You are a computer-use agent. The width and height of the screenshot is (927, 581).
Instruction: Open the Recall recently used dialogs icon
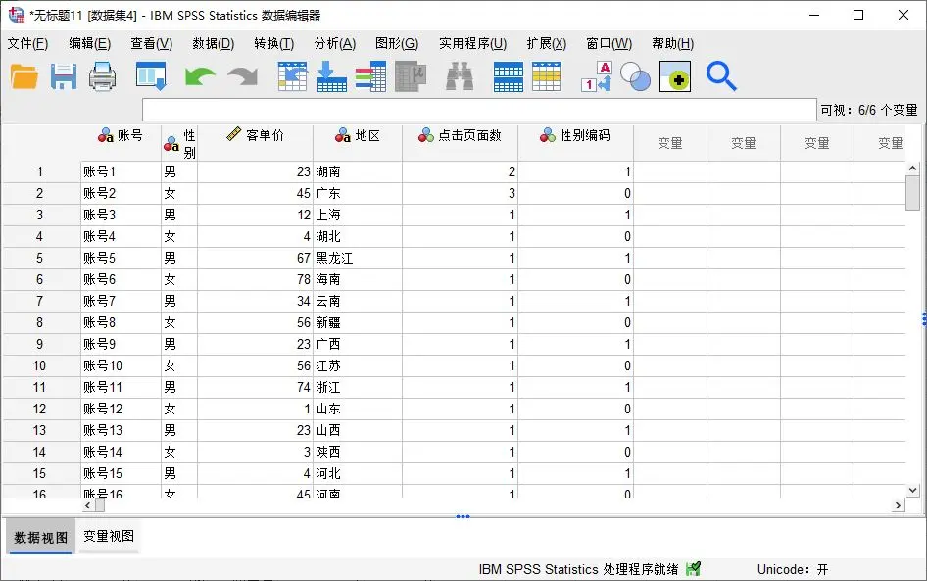point(151,76)
